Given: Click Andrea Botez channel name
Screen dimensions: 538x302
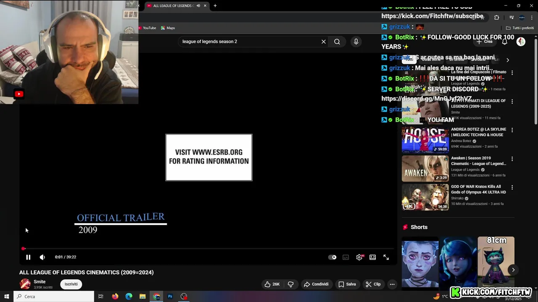Looking at the screenshot, I should point(461,141).
